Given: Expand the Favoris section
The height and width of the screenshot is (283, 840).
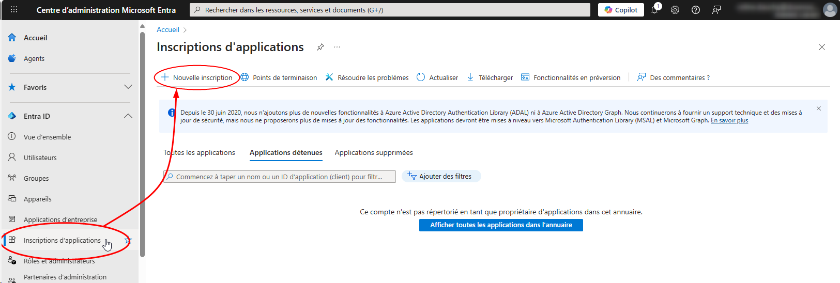Looking at the screenshot, I should (128, 87).
